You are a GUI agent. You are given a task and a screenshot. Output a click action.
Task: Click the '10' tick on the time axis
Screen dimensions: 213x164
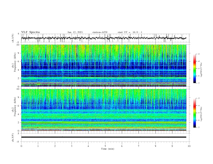189,146
